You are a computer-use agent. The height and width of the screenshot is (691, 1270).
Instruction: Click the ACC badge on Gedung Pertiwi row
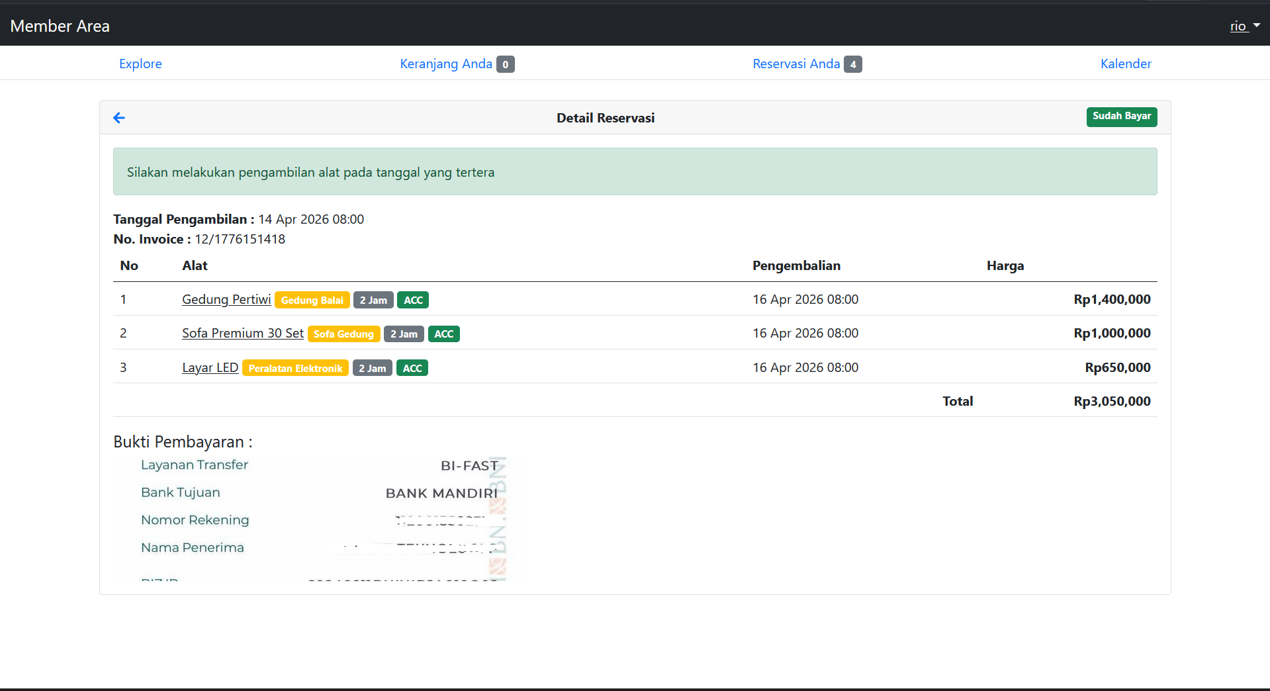point(413,300)
